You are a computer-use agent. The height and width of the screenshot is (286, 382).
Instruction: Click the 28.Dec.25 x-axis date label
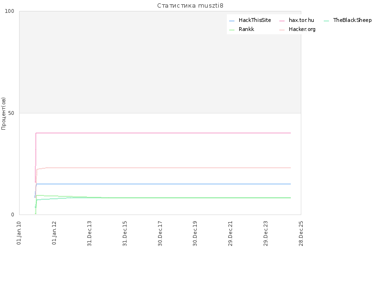pos(301,233)
